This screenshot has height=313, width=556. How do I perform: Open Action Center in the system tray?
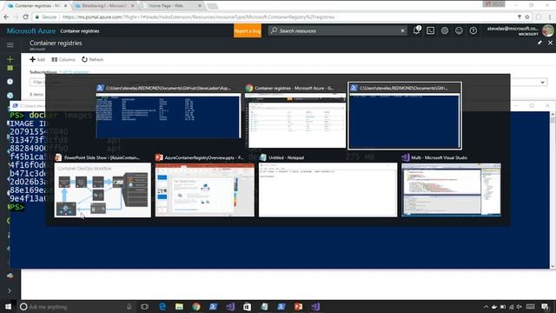[546, 307]
